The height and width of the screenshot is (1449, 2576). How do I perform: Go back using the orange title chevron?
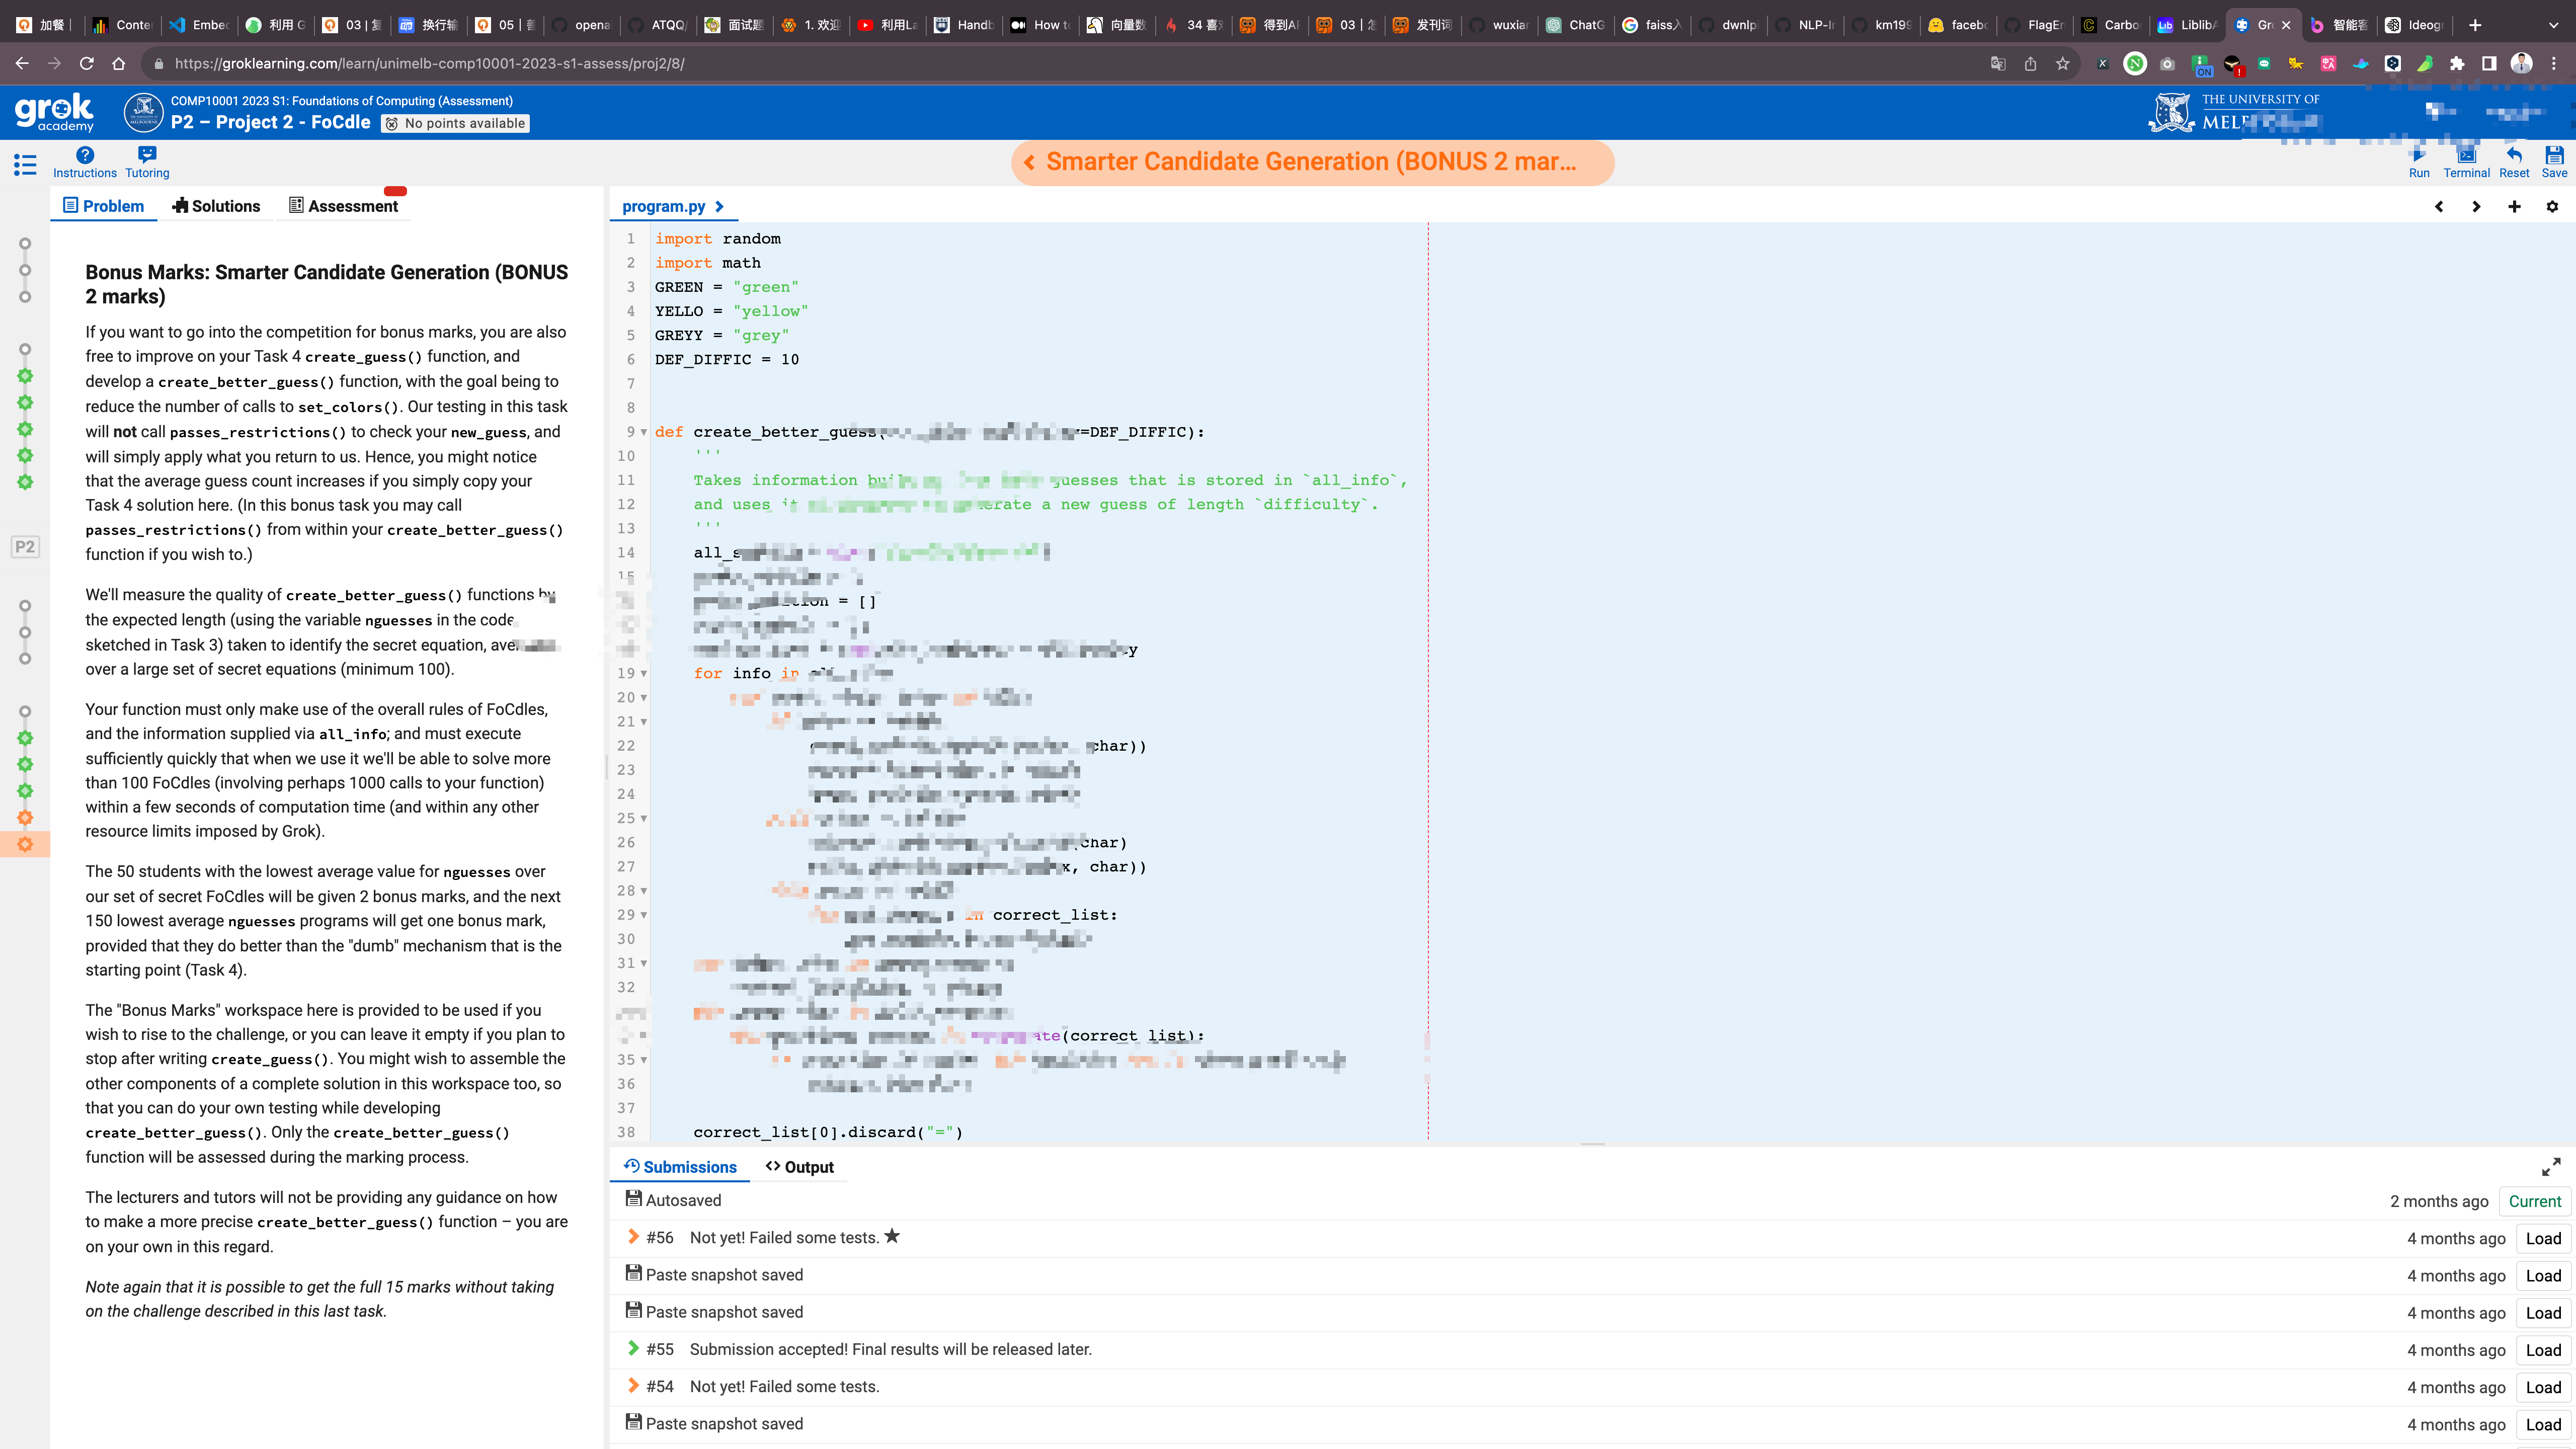coord(1029,162)
